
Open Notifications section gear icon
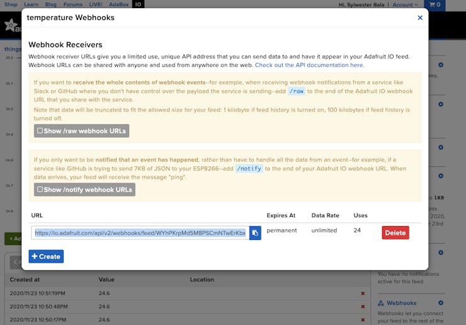pos(441,253)
